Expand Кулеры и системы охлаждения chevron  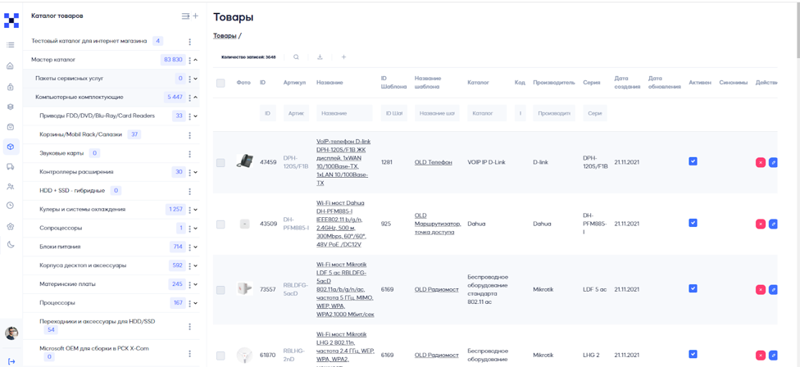(x=196, y=210)
